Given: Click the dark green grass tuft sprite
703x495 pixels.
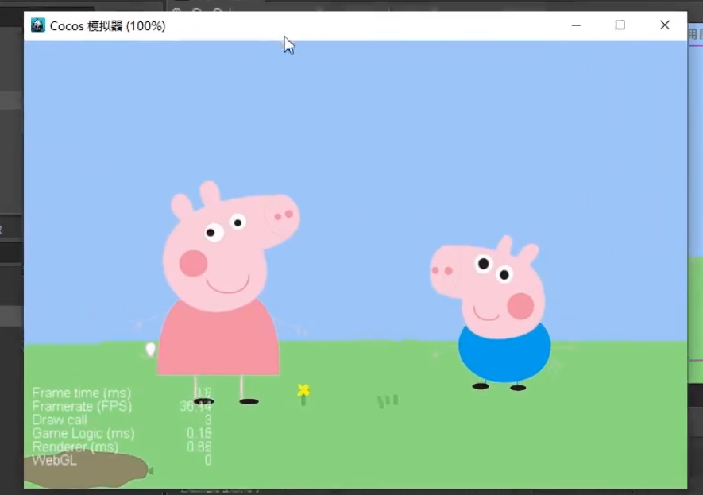Looking at the screenshot, I should [x=388, y=400].
